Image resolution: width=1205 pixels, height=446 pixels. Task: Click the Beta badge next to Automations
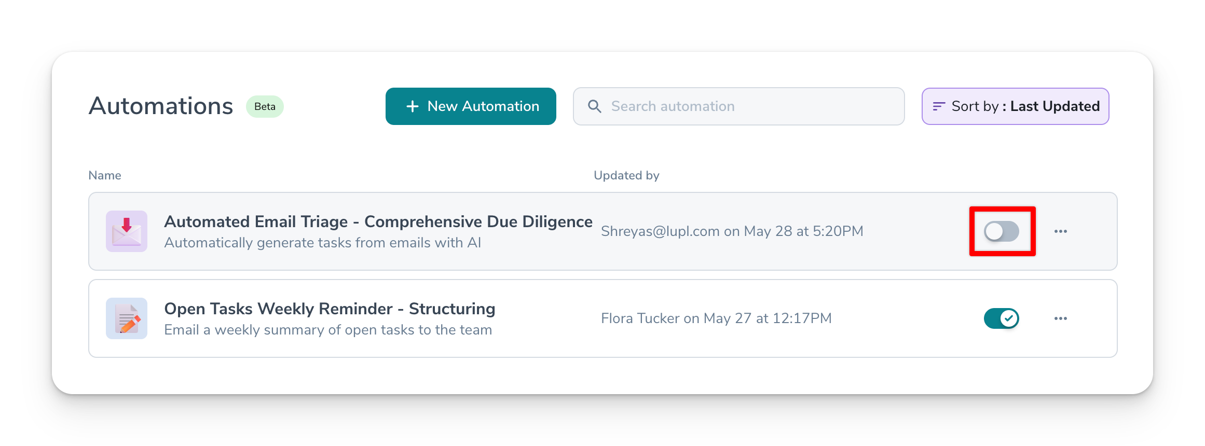click(x=265, y=106)
